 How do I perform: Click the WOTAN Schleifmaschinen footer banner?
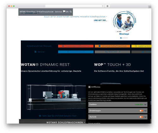(x=52, y=121)
